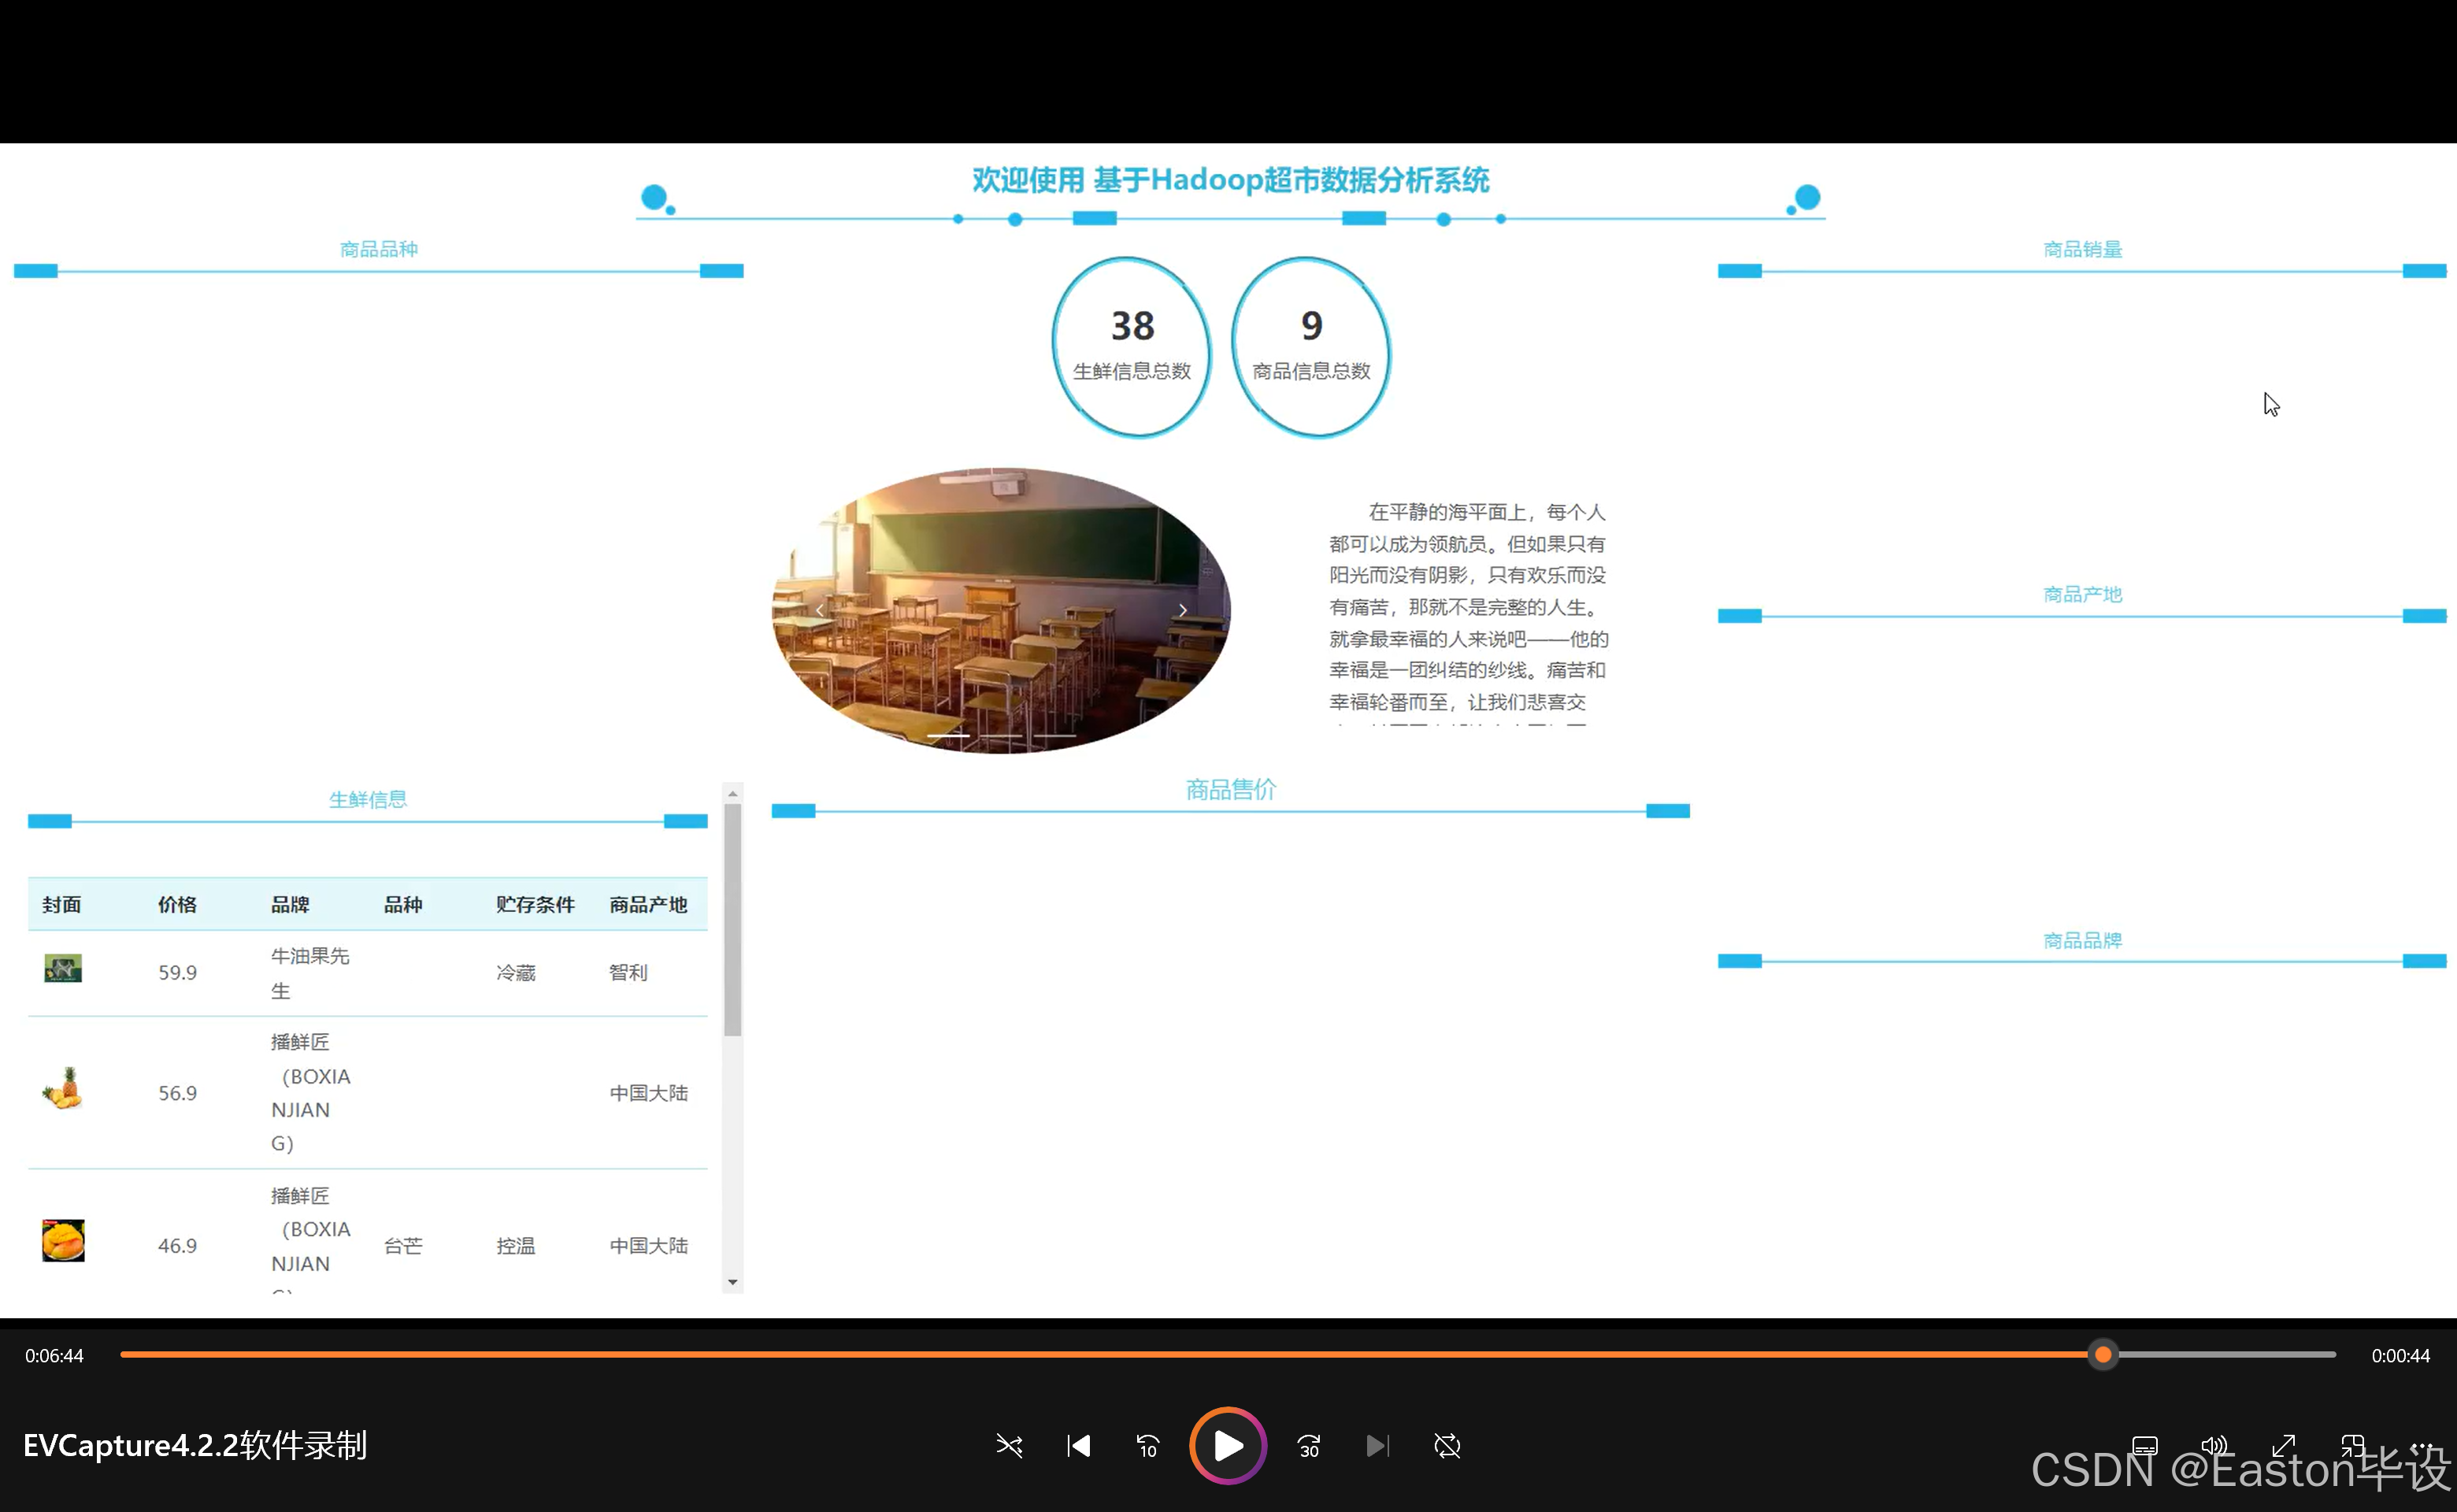Skip forward 30 seconds
Viewport: 2457px width, 1512px height.
point(1308,1446)
